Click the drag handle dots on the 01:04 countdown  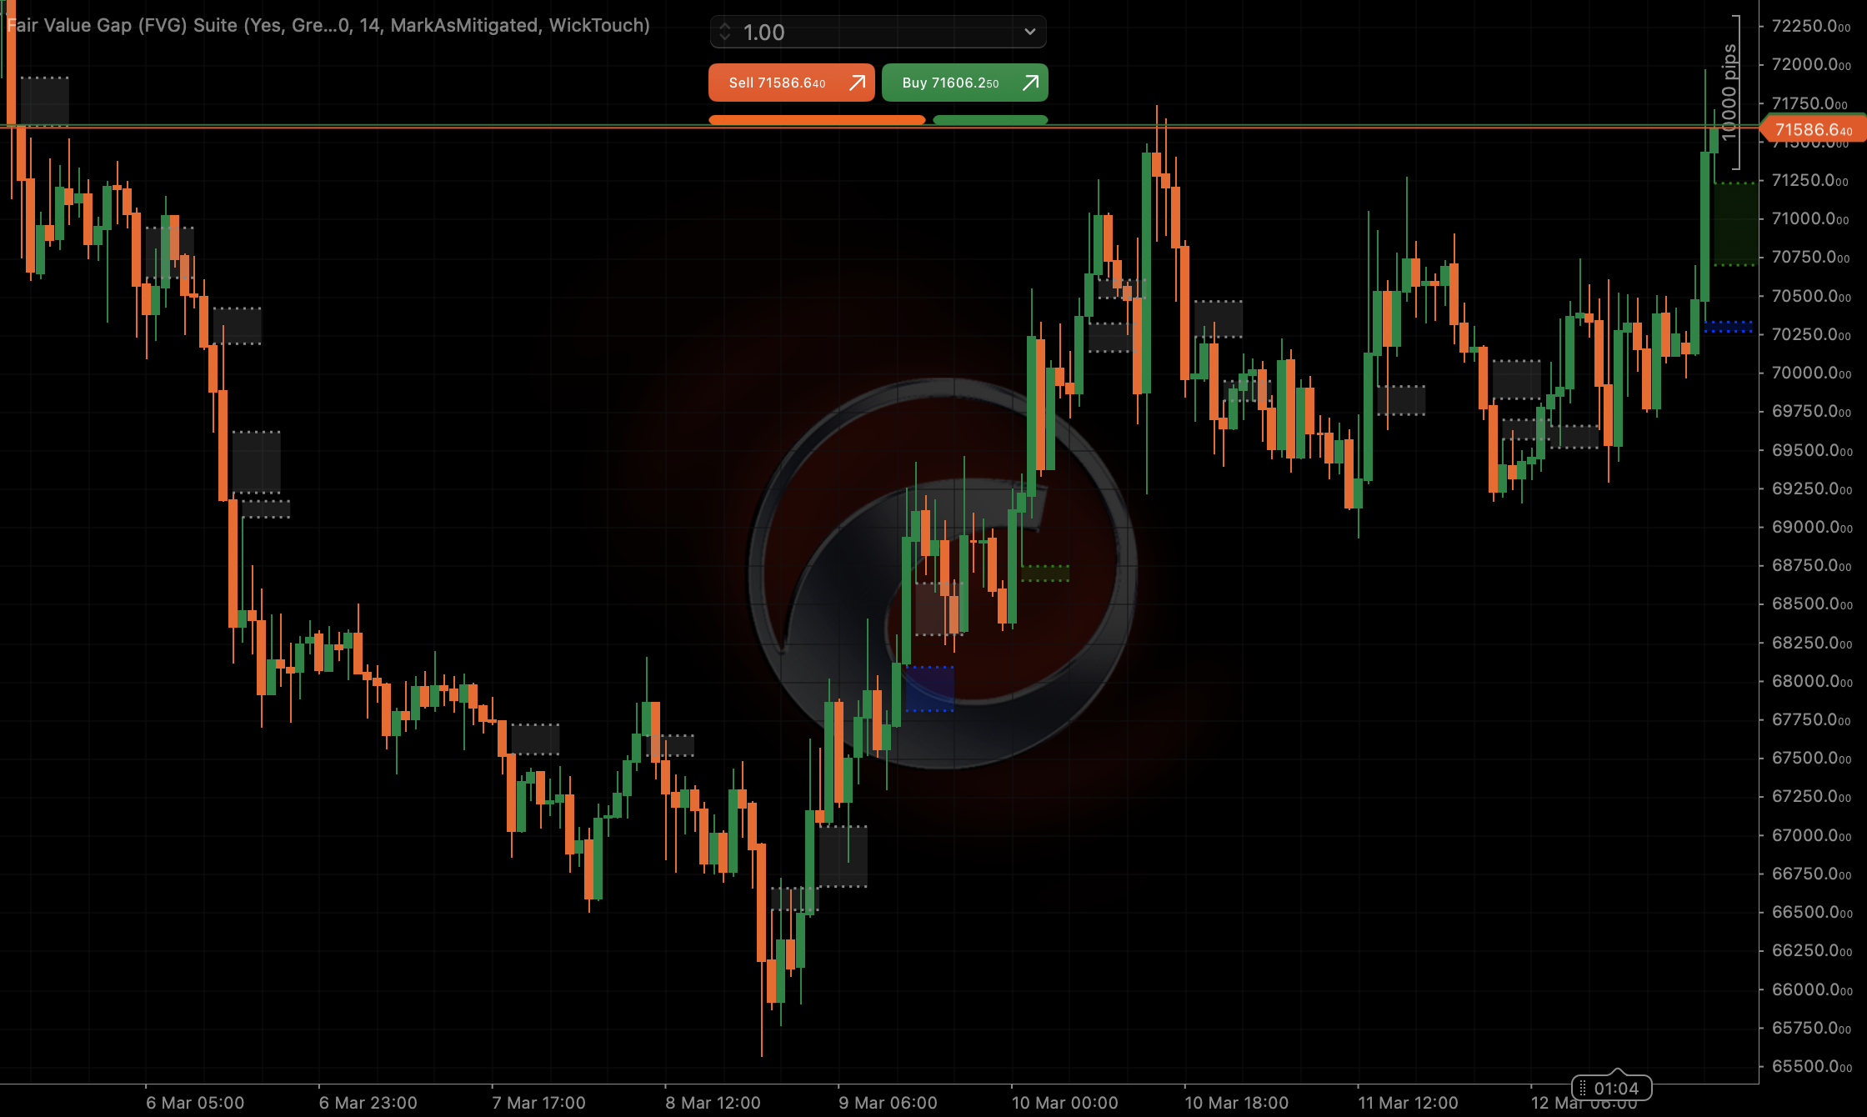[1581, 1088]
